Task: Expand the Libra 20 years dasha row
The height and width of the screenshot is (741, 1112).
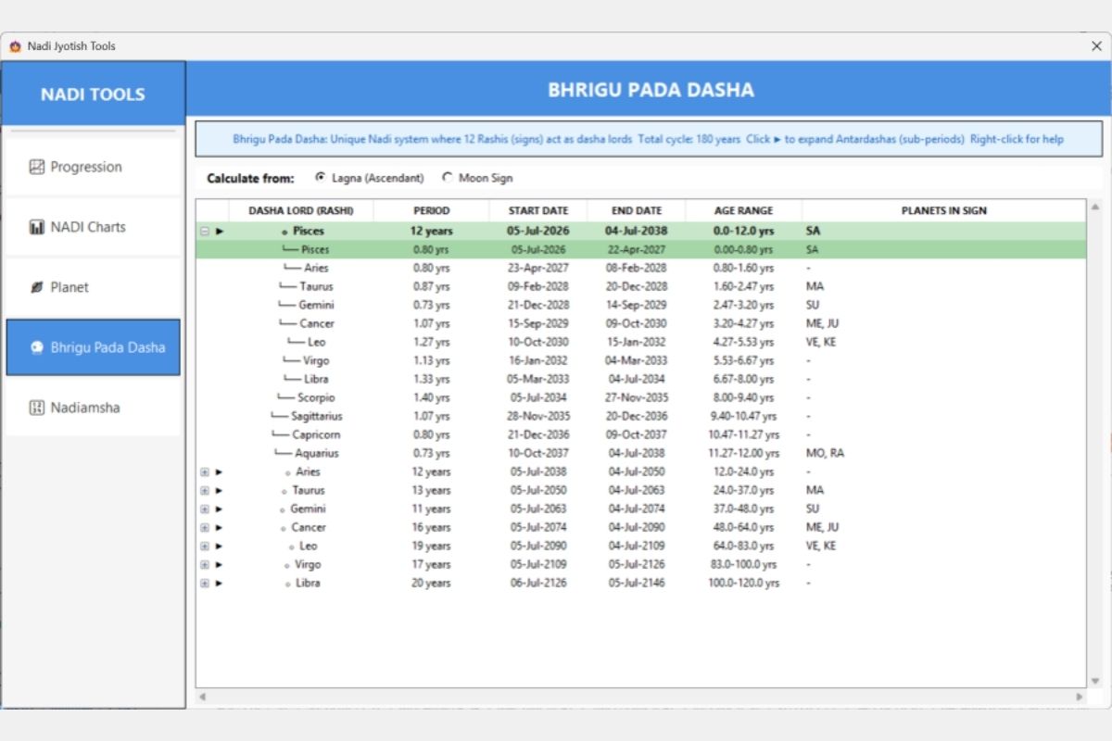Action: (205, 583)
